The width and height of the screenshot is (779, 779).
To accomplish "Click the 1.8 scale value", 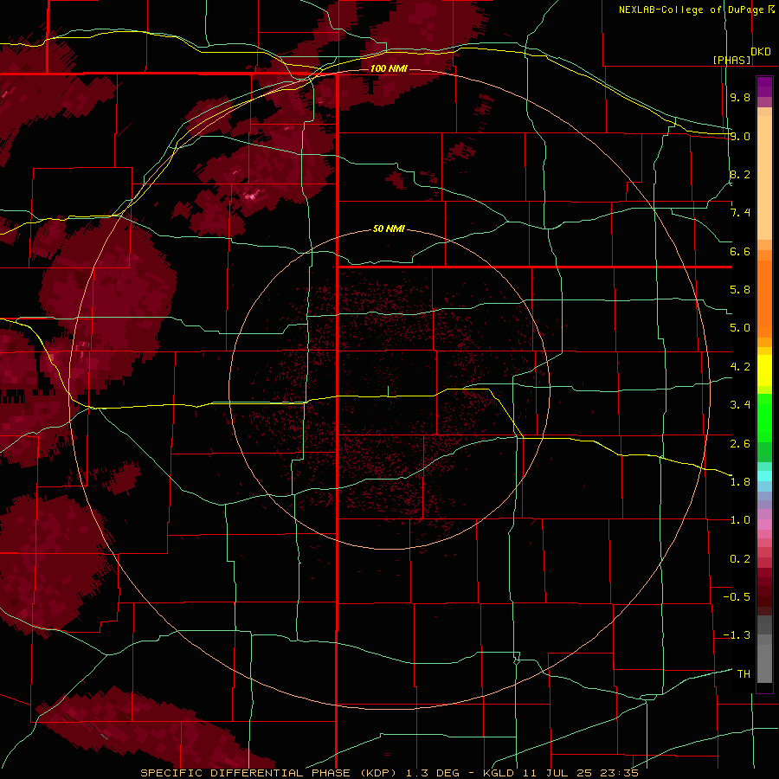I will click(x=740, y=482).
